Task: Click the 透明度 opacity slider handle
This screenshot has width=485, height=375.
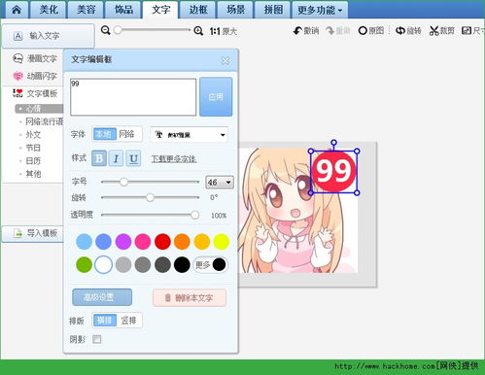Action: click(x=194, y=215)
